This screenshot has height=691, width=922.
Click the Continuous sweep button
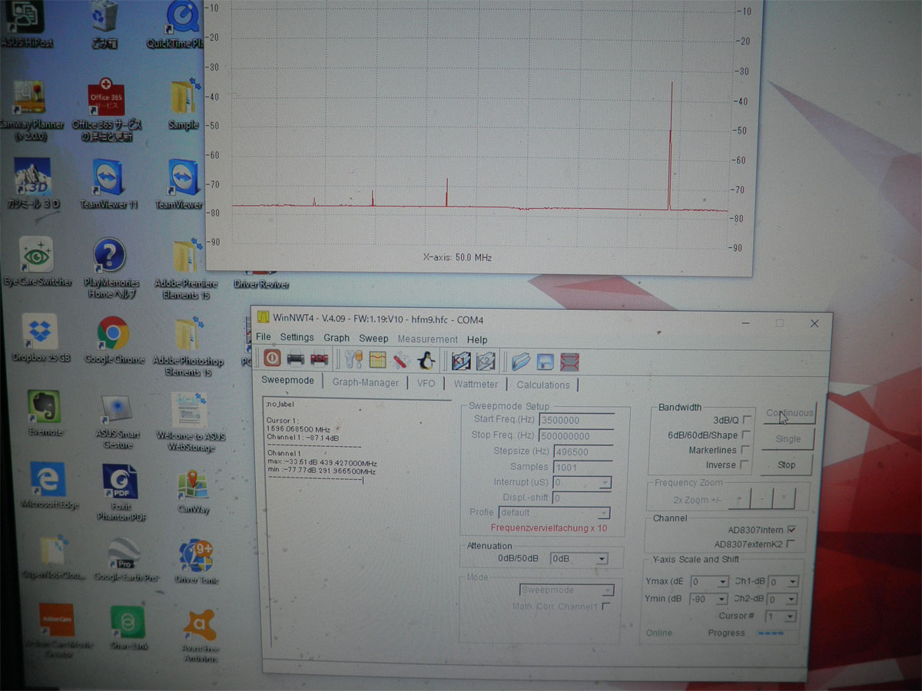point(788,413)
